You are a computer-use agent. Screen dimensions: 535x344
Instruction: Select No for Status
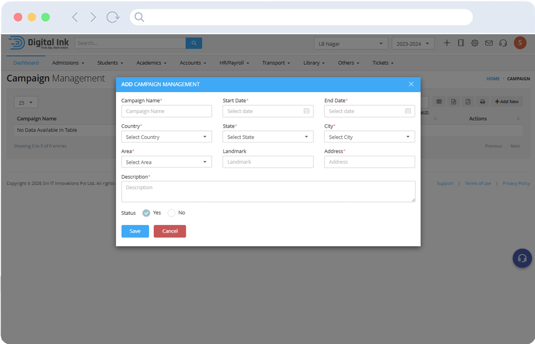[171, 213]
